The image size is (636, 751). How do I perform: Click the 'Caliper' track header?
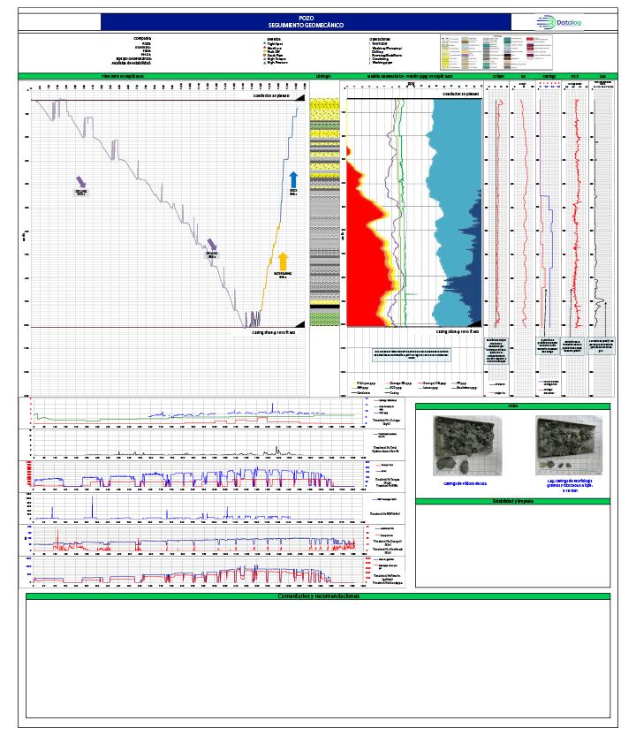tap(498, 76)
